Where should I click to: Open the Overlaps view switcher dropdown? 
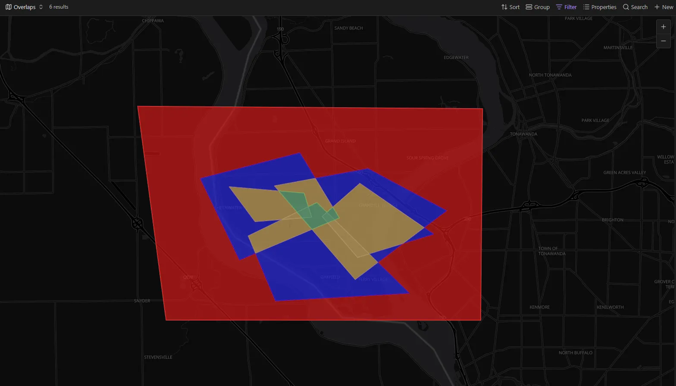click(x=24, y=7)
